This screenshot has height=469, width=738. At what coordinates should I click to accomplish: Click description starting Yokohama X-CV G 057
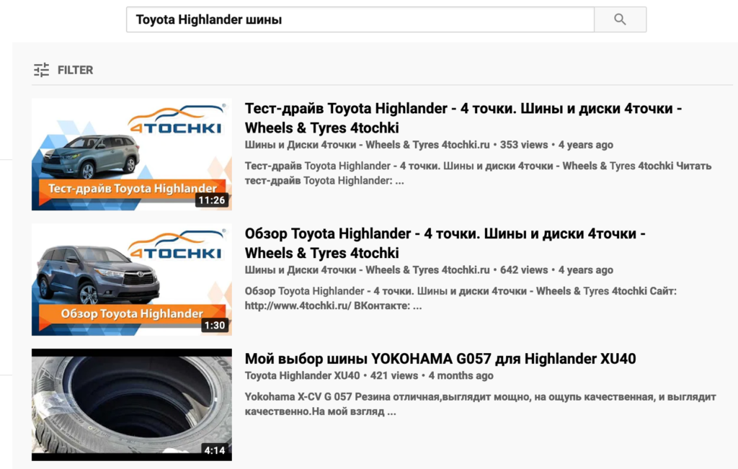point(481,404)
